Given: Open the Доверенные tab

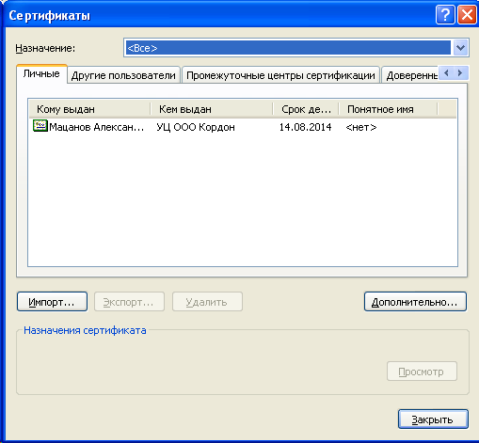Looking at the screenshot, I should tap(409, 75).
